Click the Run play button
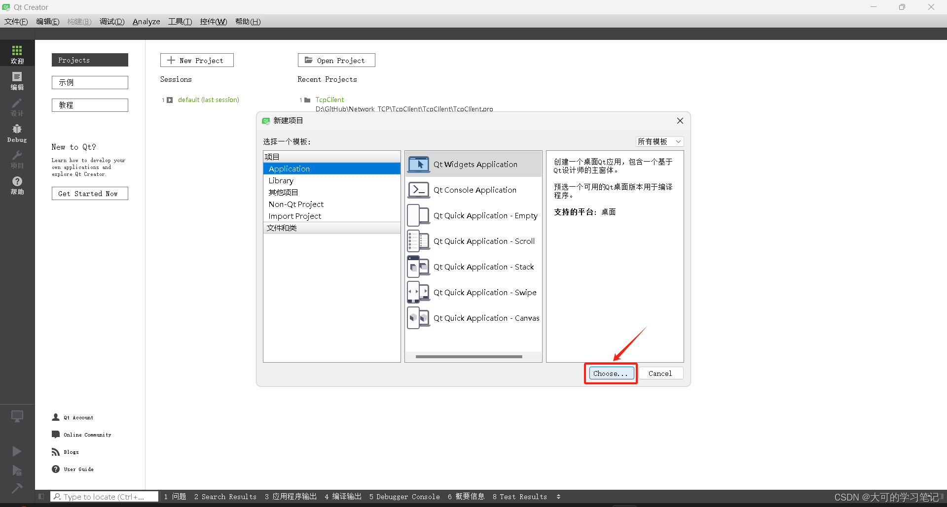The width and height of the screenshot is (947, 507). 17,451
